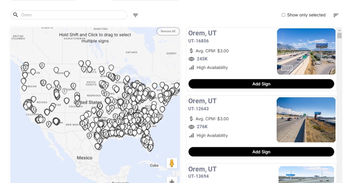Enable Show only selected checkbox
This screenshot has height=183, width=343.
pos(283,15)
